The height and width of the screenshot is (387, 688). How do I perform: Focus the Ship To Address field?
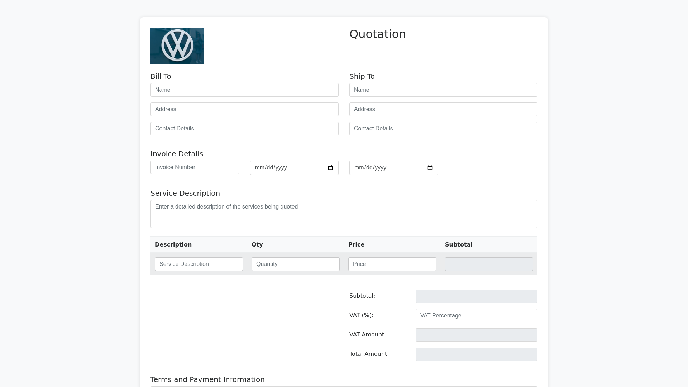[x=443, y=109]
